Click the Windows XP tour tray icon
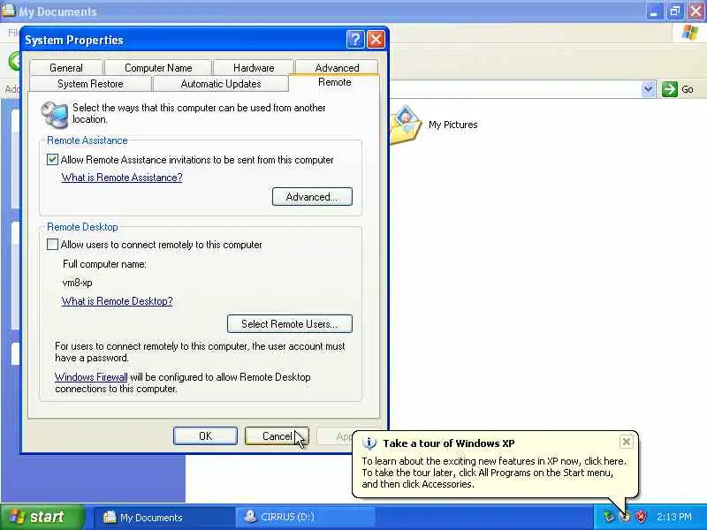Viewport: 707px width, 530px height. point(625,517)
